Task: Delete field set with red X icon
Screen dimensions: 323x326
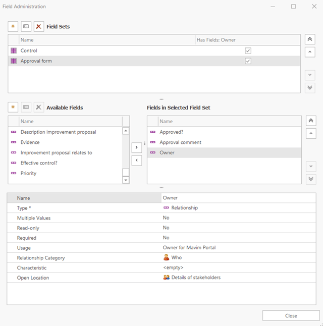Action: pos(38,26)
